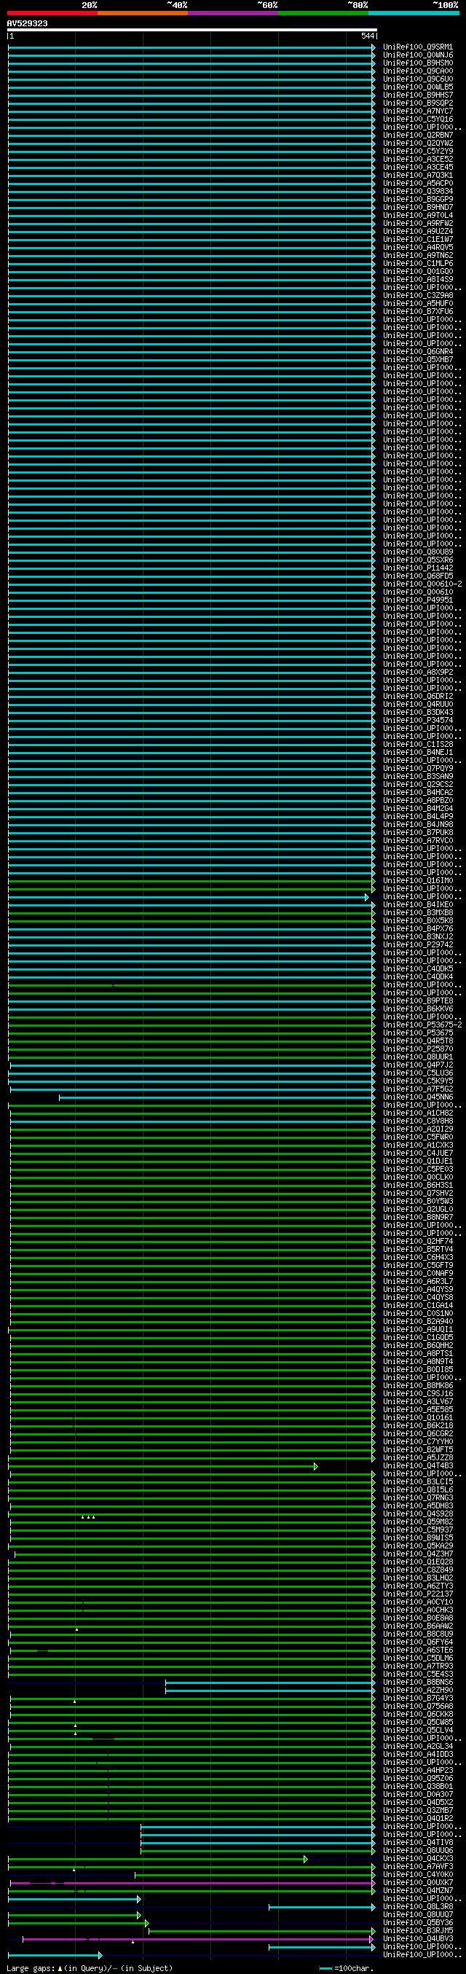466x1974 pixels.
Task: Click the label UniRef100_B4IKE0
Action: [418, 905]
